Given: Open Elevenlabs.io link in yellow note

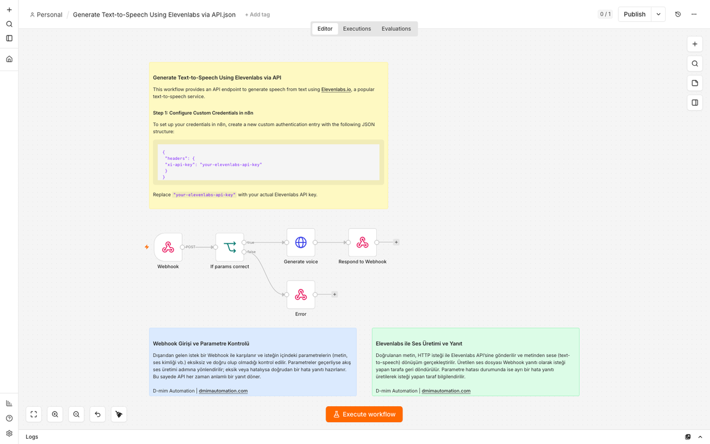Looking at the screenshot, I should [336, 89].
